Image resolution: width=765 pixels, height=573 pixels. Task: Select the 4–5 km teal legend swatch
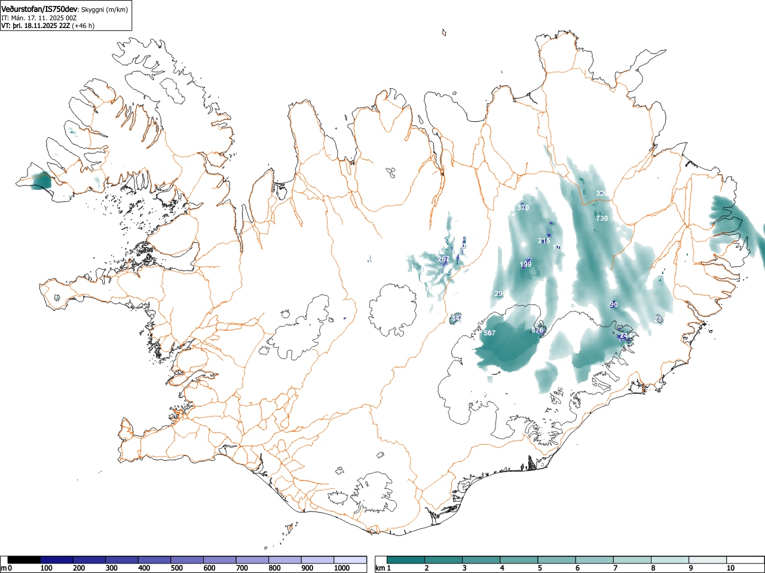(x=519, y=560)
